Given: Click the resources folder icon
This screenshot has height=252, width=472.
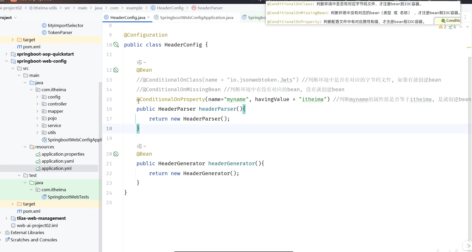Looking at the screenshot, I should point(32,147).
